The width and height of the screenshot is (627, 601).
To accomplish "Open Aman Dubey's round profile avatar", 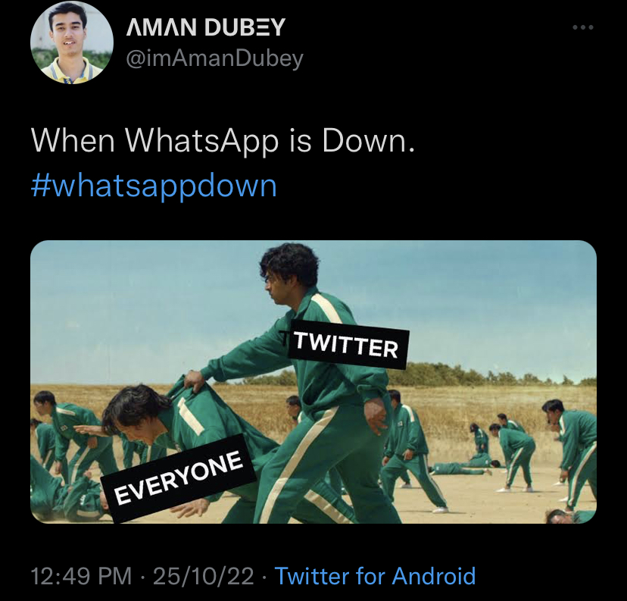I will (x=72, y=42).
